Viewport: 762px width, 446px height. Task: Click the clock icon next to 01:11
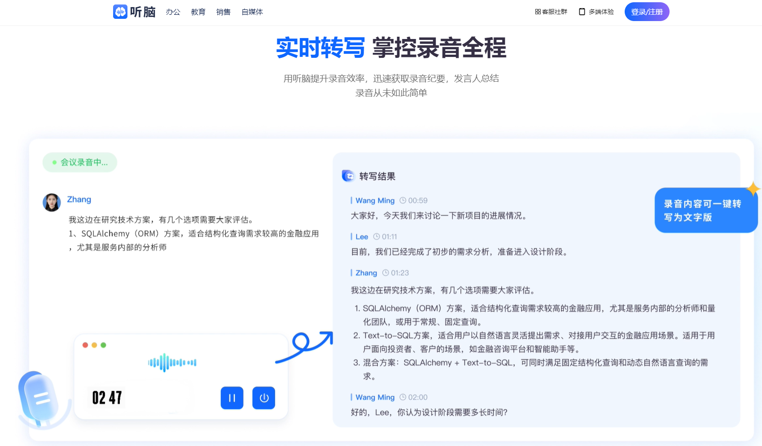point(377,237)
